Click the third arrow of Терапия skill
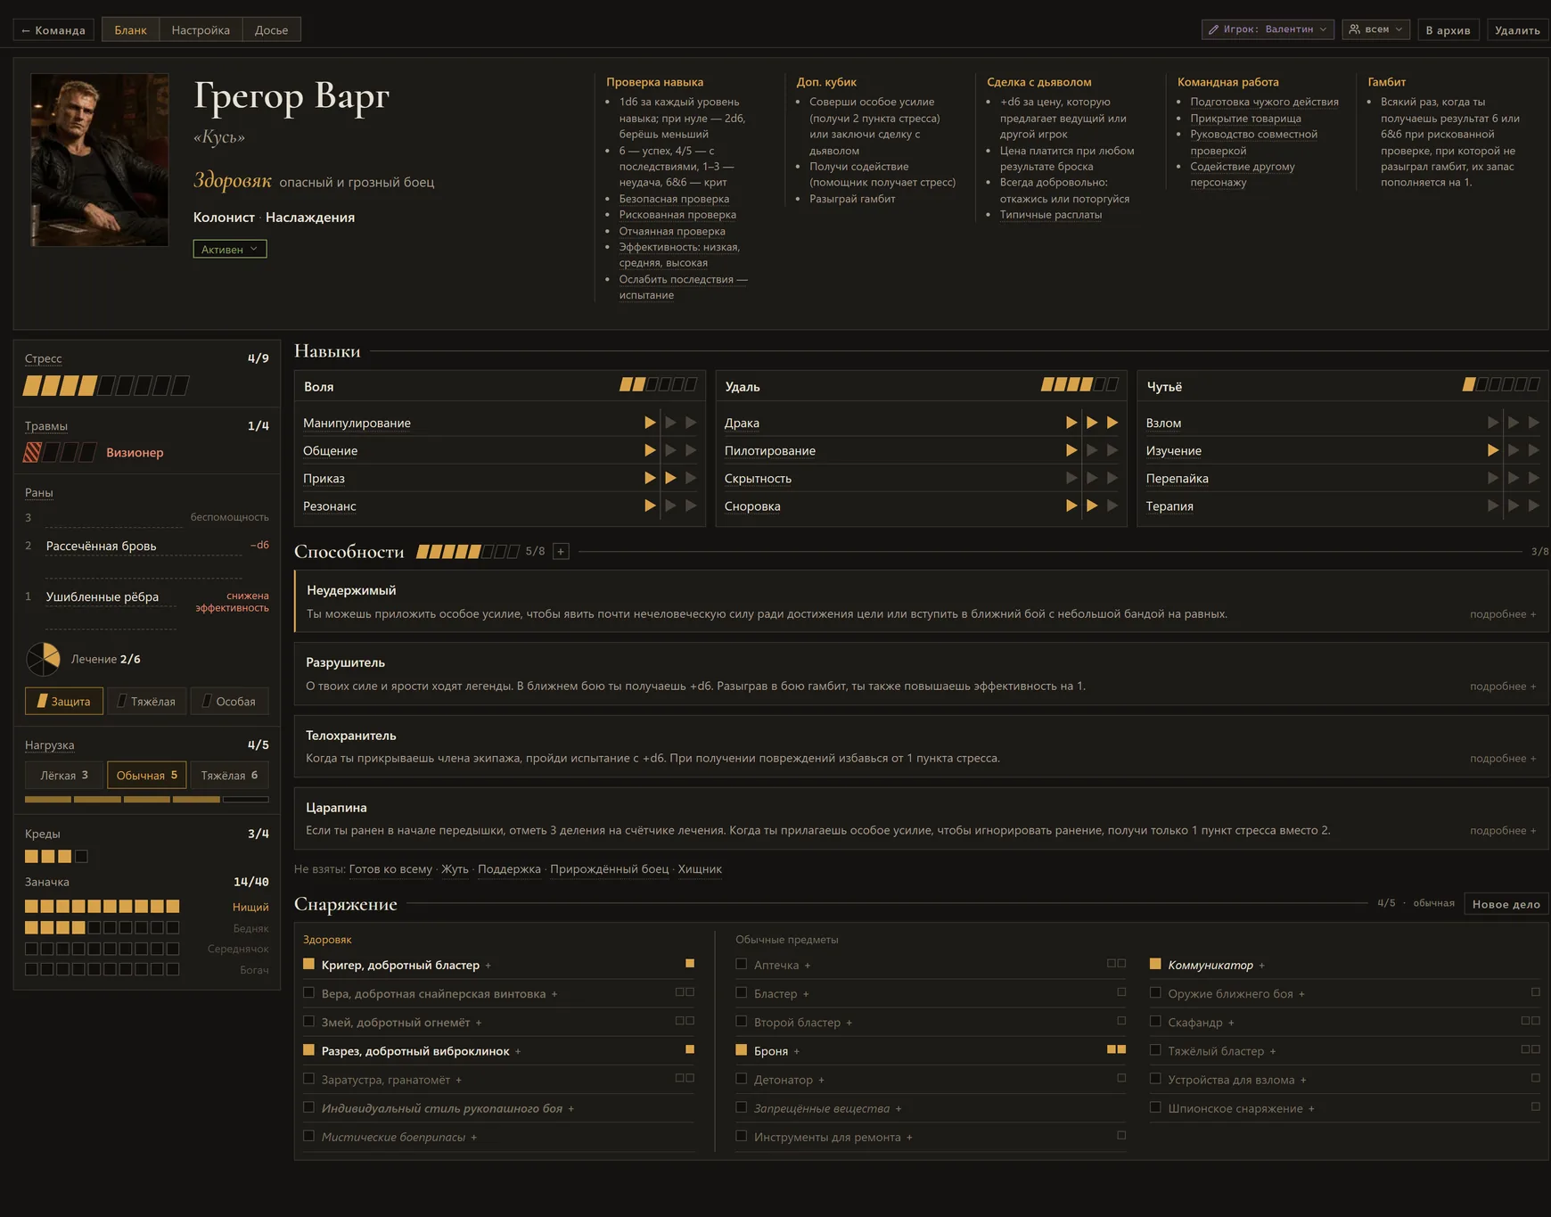 click(x=1534, y=506)
